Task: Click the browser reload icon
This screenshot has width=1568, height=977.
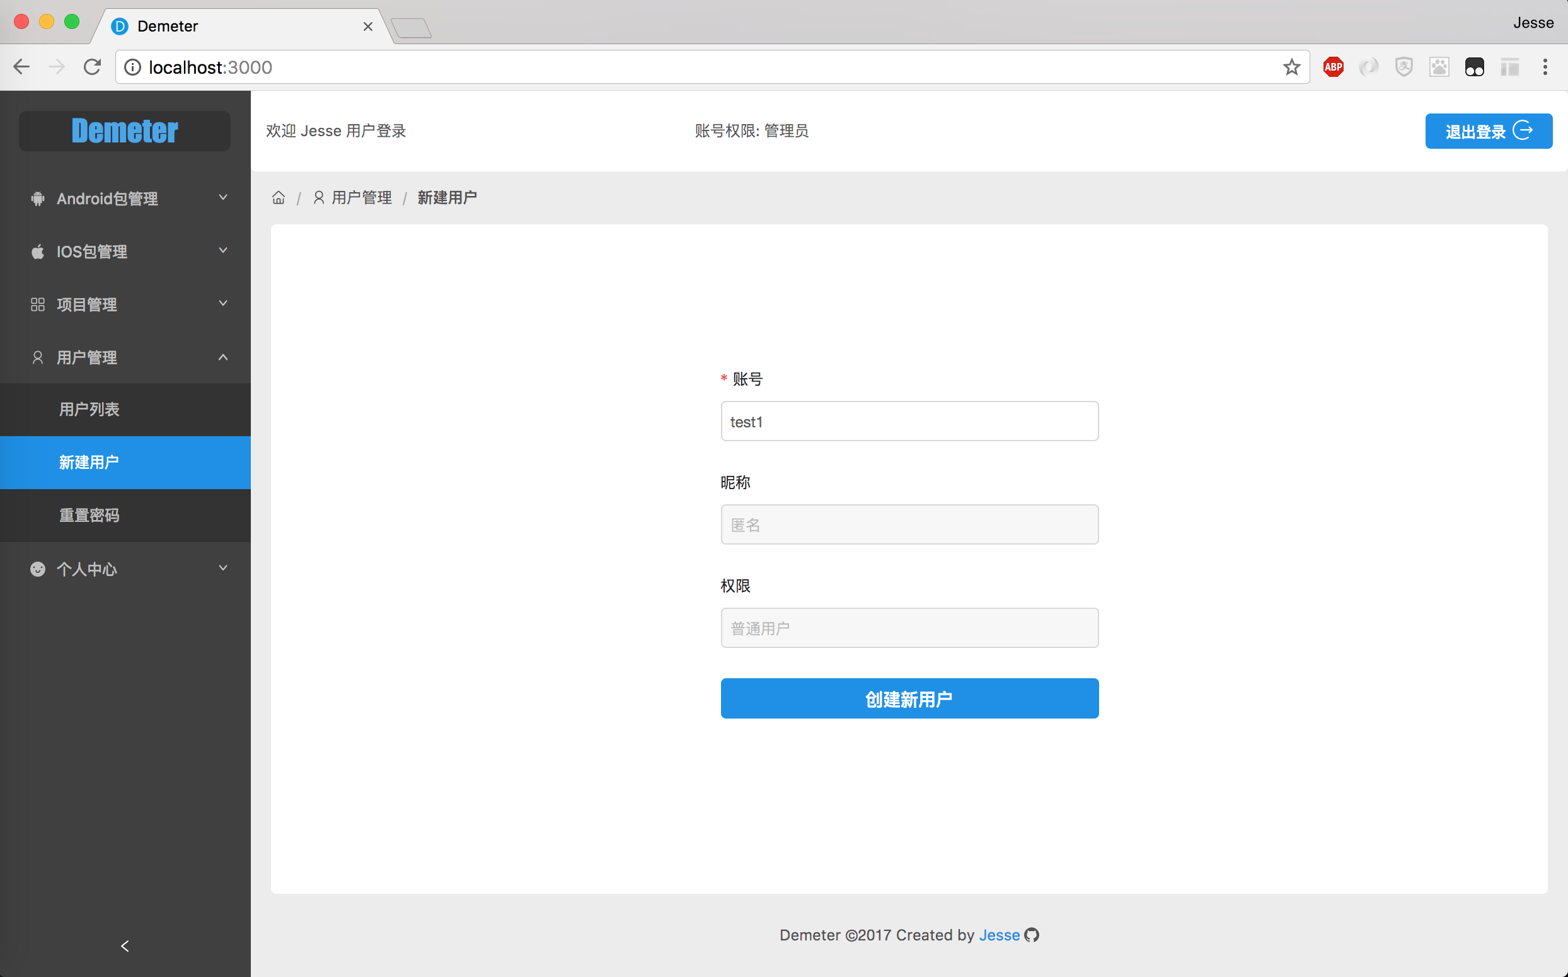Action: tap(93, 67)
